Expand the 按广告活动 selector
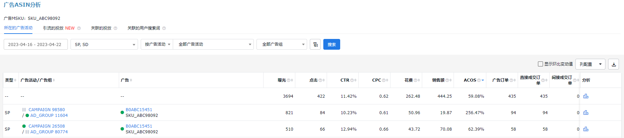Image resolution: width=624 pixels, height=138 pixels. 157,44
